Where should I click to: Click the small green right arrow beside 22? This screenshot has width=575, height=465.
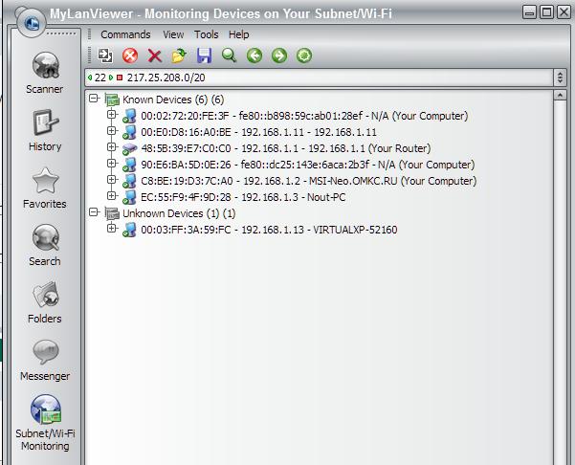click(111, 77)
